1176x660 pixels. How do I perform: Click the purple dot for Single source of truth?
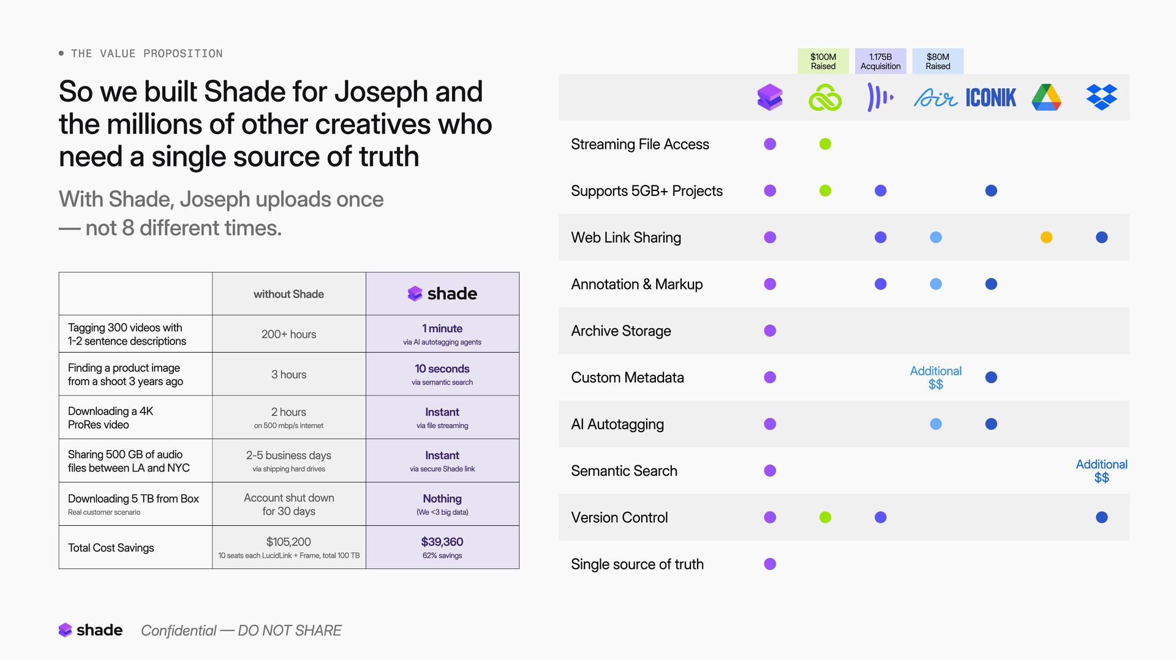[x=770, y=564]
